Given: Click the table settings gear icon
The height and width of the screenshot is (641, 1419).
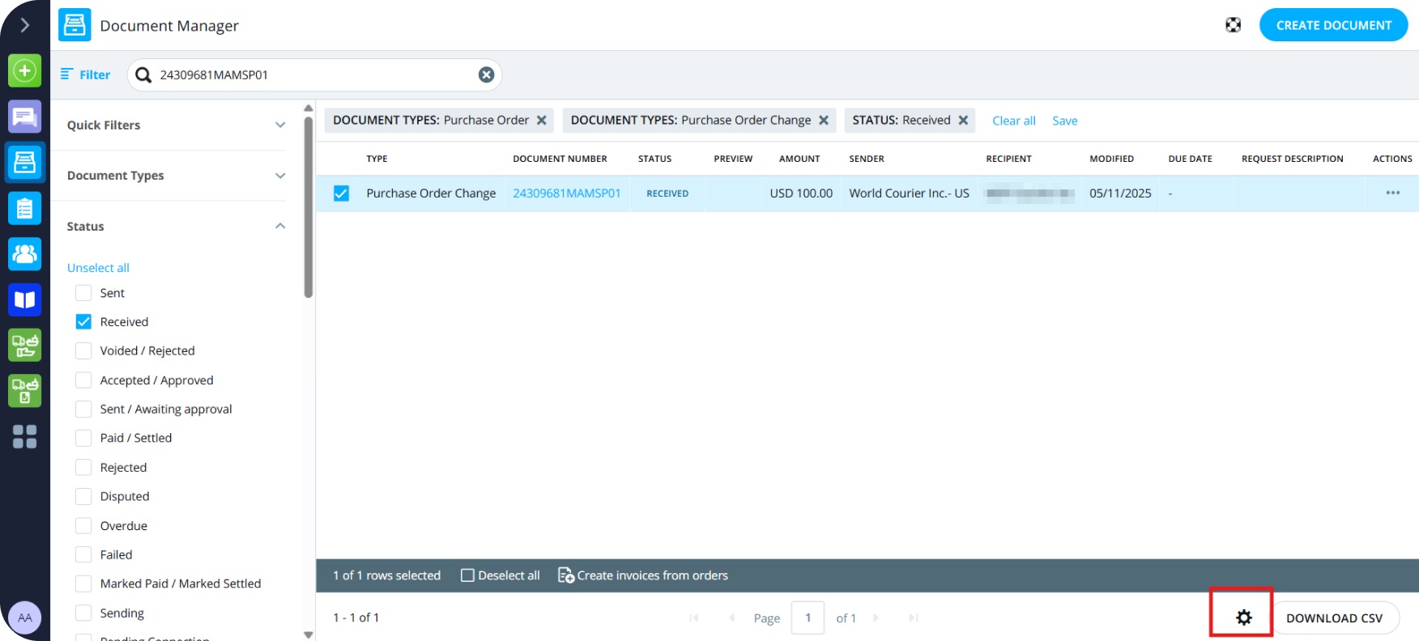Looking at the screenshot, I should pyautogui.click(x=1243, y=618).
